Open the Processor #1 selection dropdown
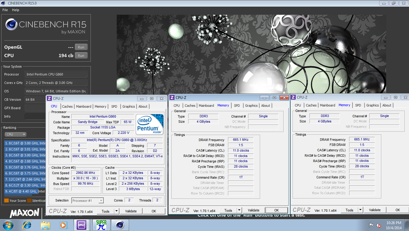The height and width of the screenshot is (231, 409). 88,201
